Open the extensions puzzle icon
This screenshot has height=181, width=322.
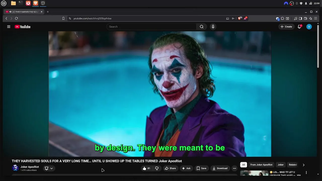click(283, 18)
